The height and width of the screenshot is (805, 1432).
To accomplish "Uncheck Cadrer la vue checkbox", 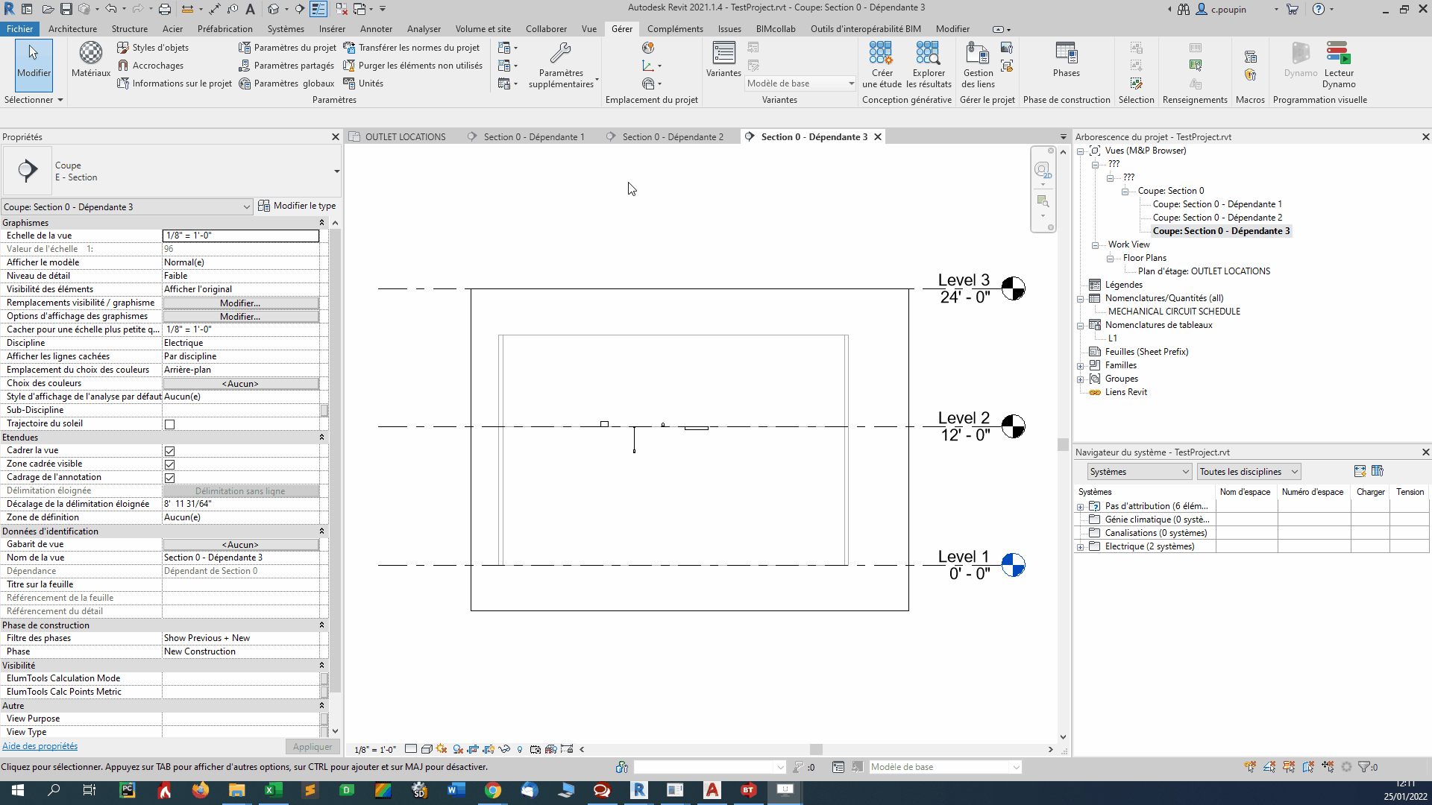I will pos(169,451).
